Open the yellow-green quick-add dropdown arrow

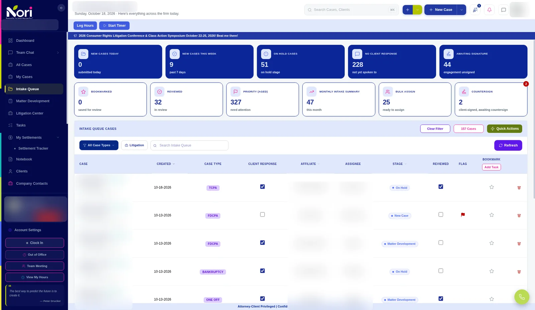pyautogui.click(x=417, y=10)
